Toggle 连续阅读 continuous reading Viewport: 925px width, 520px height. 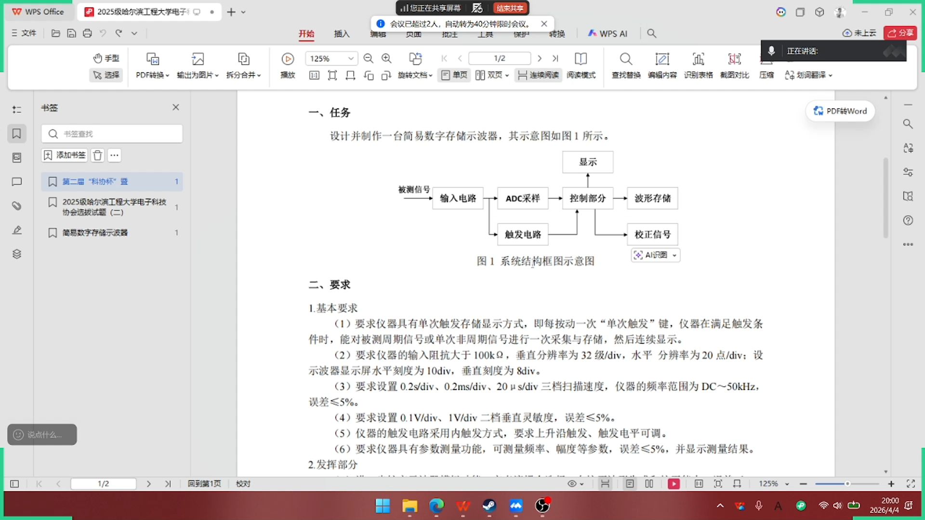pyautogui.click(x=538, y=75)
